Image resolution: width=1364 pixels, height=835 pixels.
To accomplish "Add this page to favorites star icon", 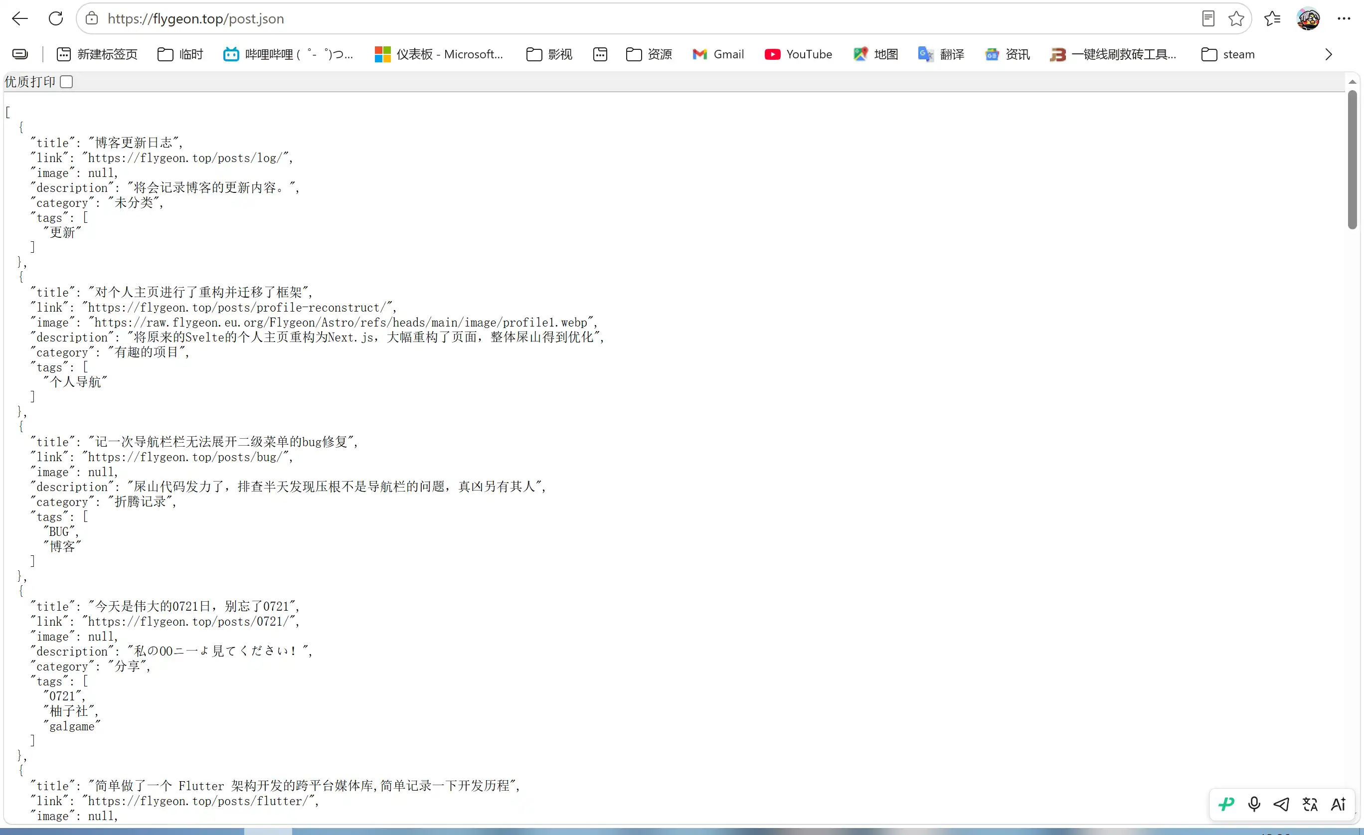I will tap(1236, 18).
